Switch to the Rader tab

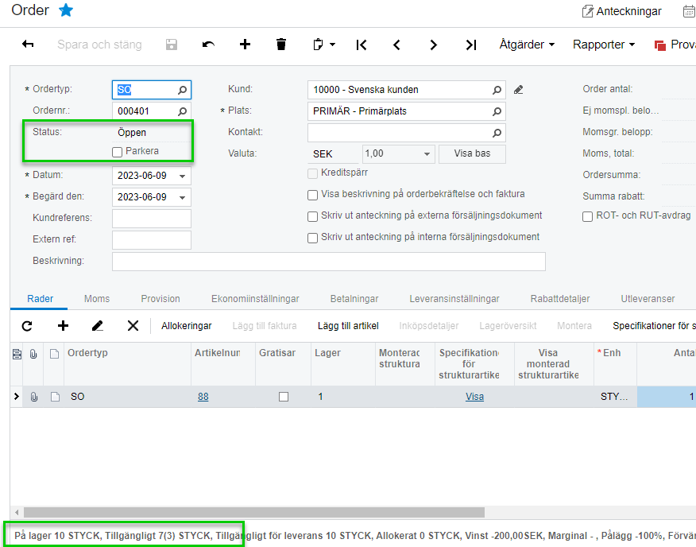(x=40, y=299)
